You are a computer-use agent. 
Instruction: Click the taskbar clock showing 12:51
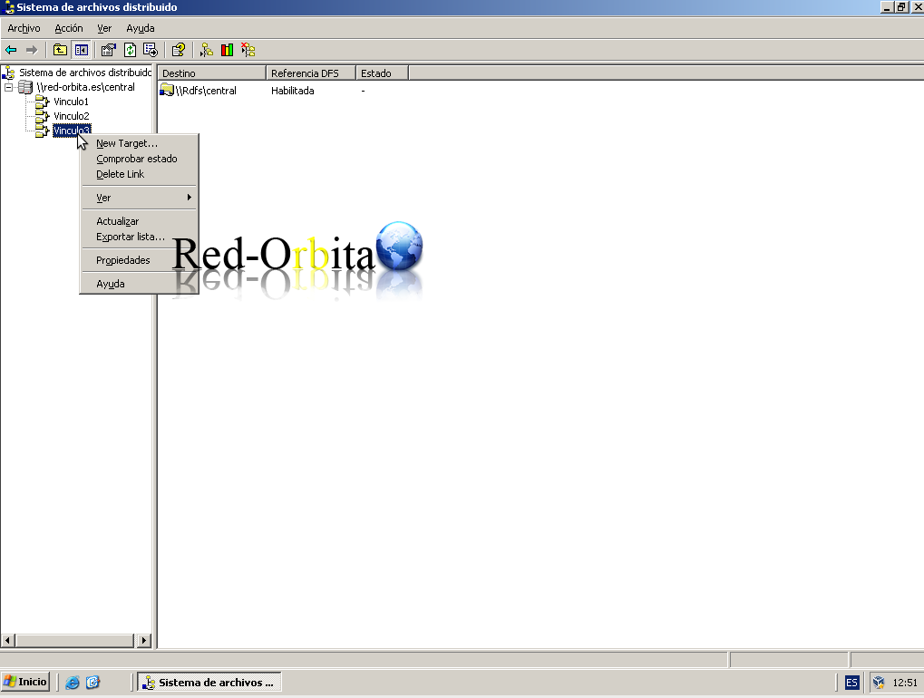tap(905, 683)
